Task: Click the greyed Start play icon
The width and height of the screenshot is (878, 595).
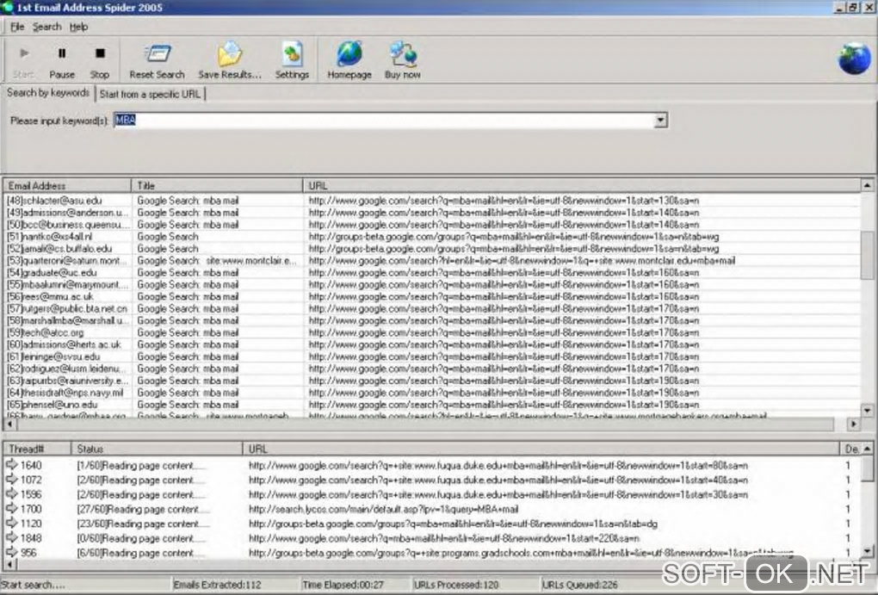Action: point(23,53)
